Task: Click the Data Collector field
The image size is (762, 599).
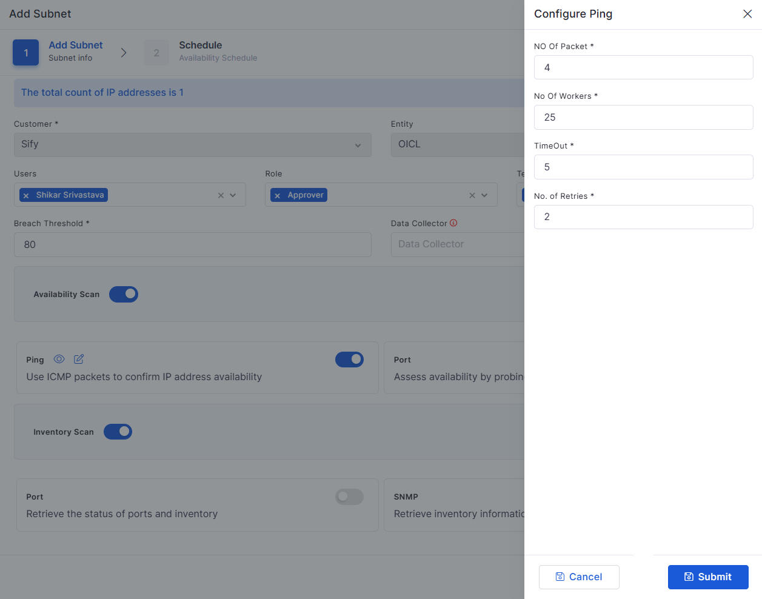Action: [x=458, y=244]
